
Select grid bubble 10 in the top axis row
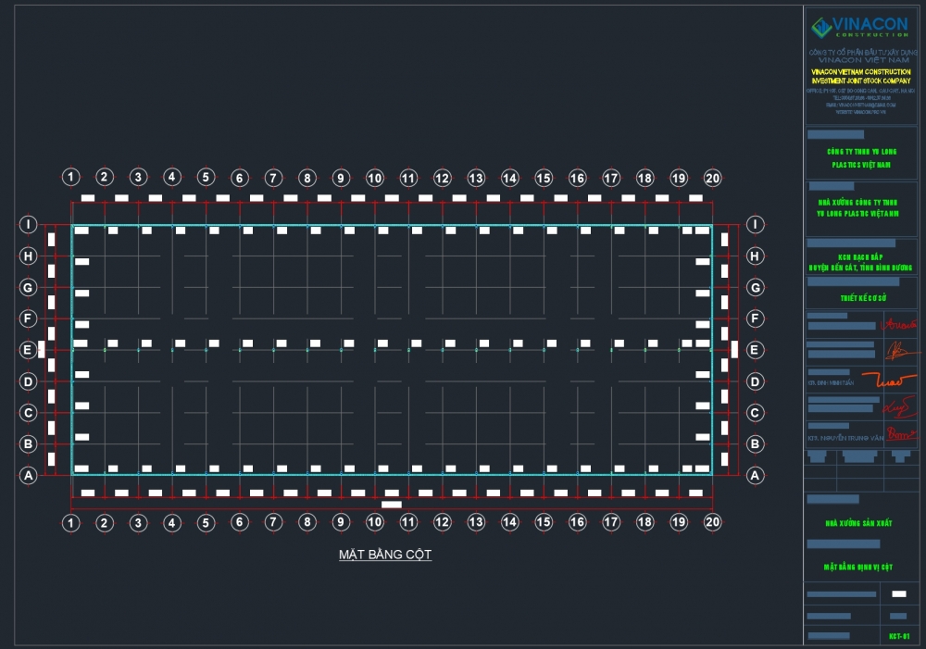(x=374, y=178)
